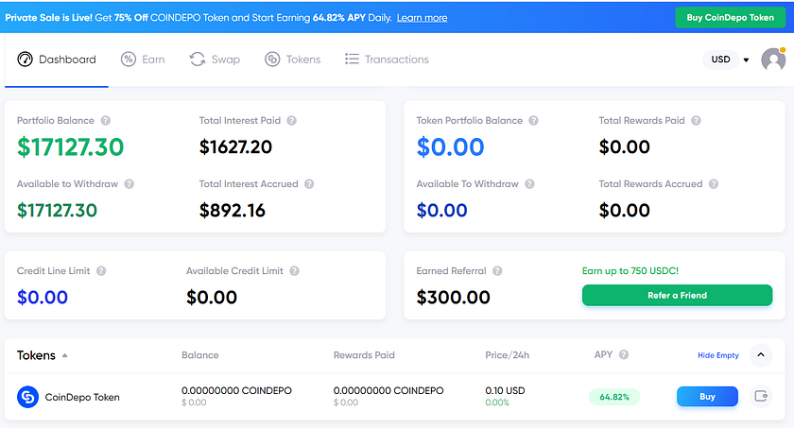794x428 pixels.
Task: Click the 64.82% APY badge
Action: 614,397
